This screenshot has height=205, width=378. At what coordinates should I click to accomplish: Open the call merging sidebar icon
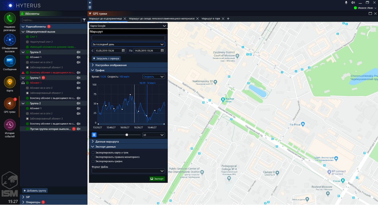pos(10,40)
